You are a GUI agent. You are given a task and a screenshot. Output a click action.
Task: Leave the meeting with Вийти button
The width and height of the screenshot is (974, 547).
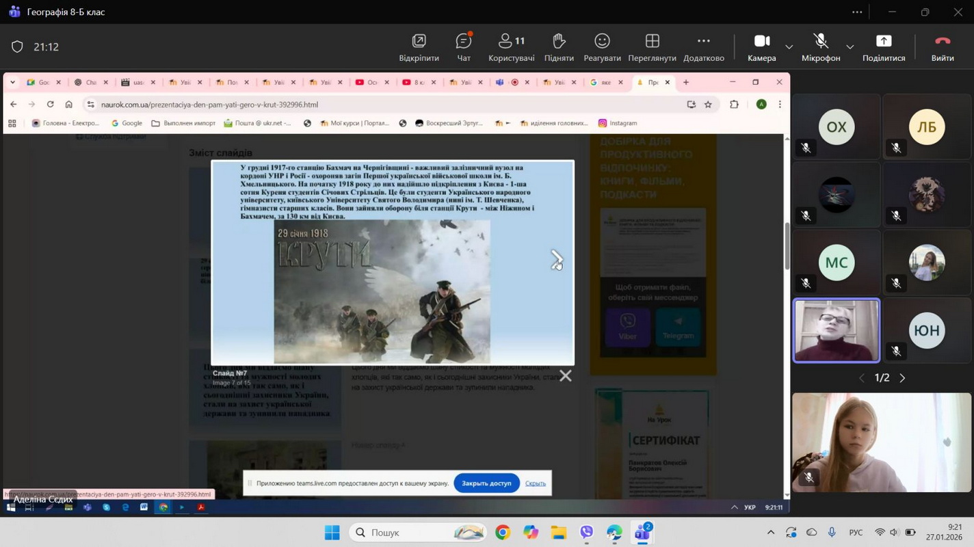[942, 46]
